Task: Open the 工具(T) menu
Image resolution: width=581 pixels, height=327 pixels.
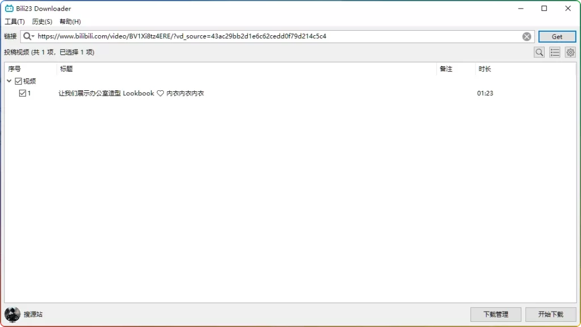Action: pyautogui.click(x=14, y=22)
